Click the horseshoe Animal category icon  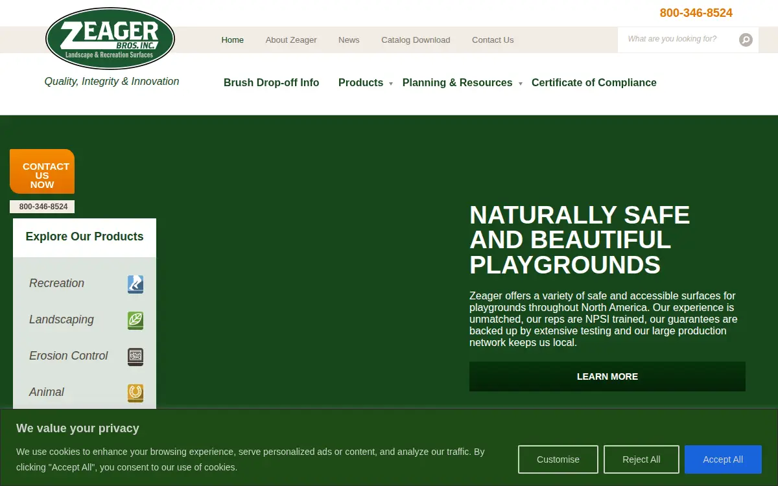136,393
